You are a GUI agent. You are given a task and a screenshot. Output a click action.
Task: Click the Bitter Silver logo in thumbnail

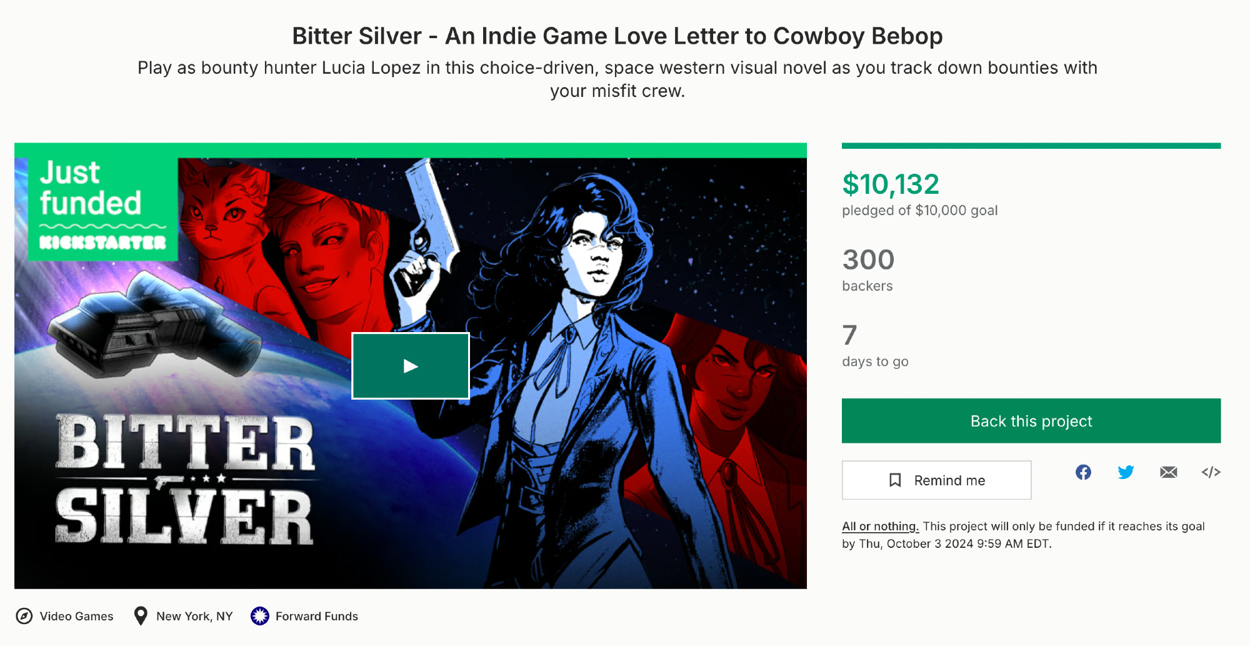click(x=185, y=479)
